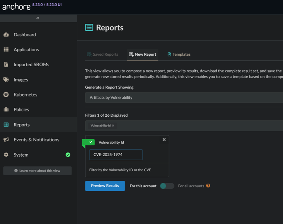The image size is (283, 224).
Task: Open the Generate a Report Showing dropdown
Action: point(184,97)
